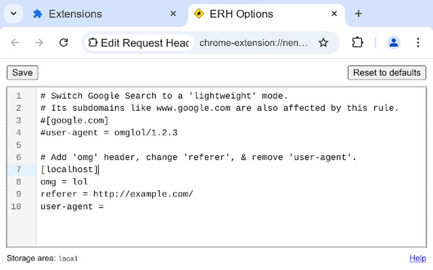Close the Extensions tab

(173, 14)
